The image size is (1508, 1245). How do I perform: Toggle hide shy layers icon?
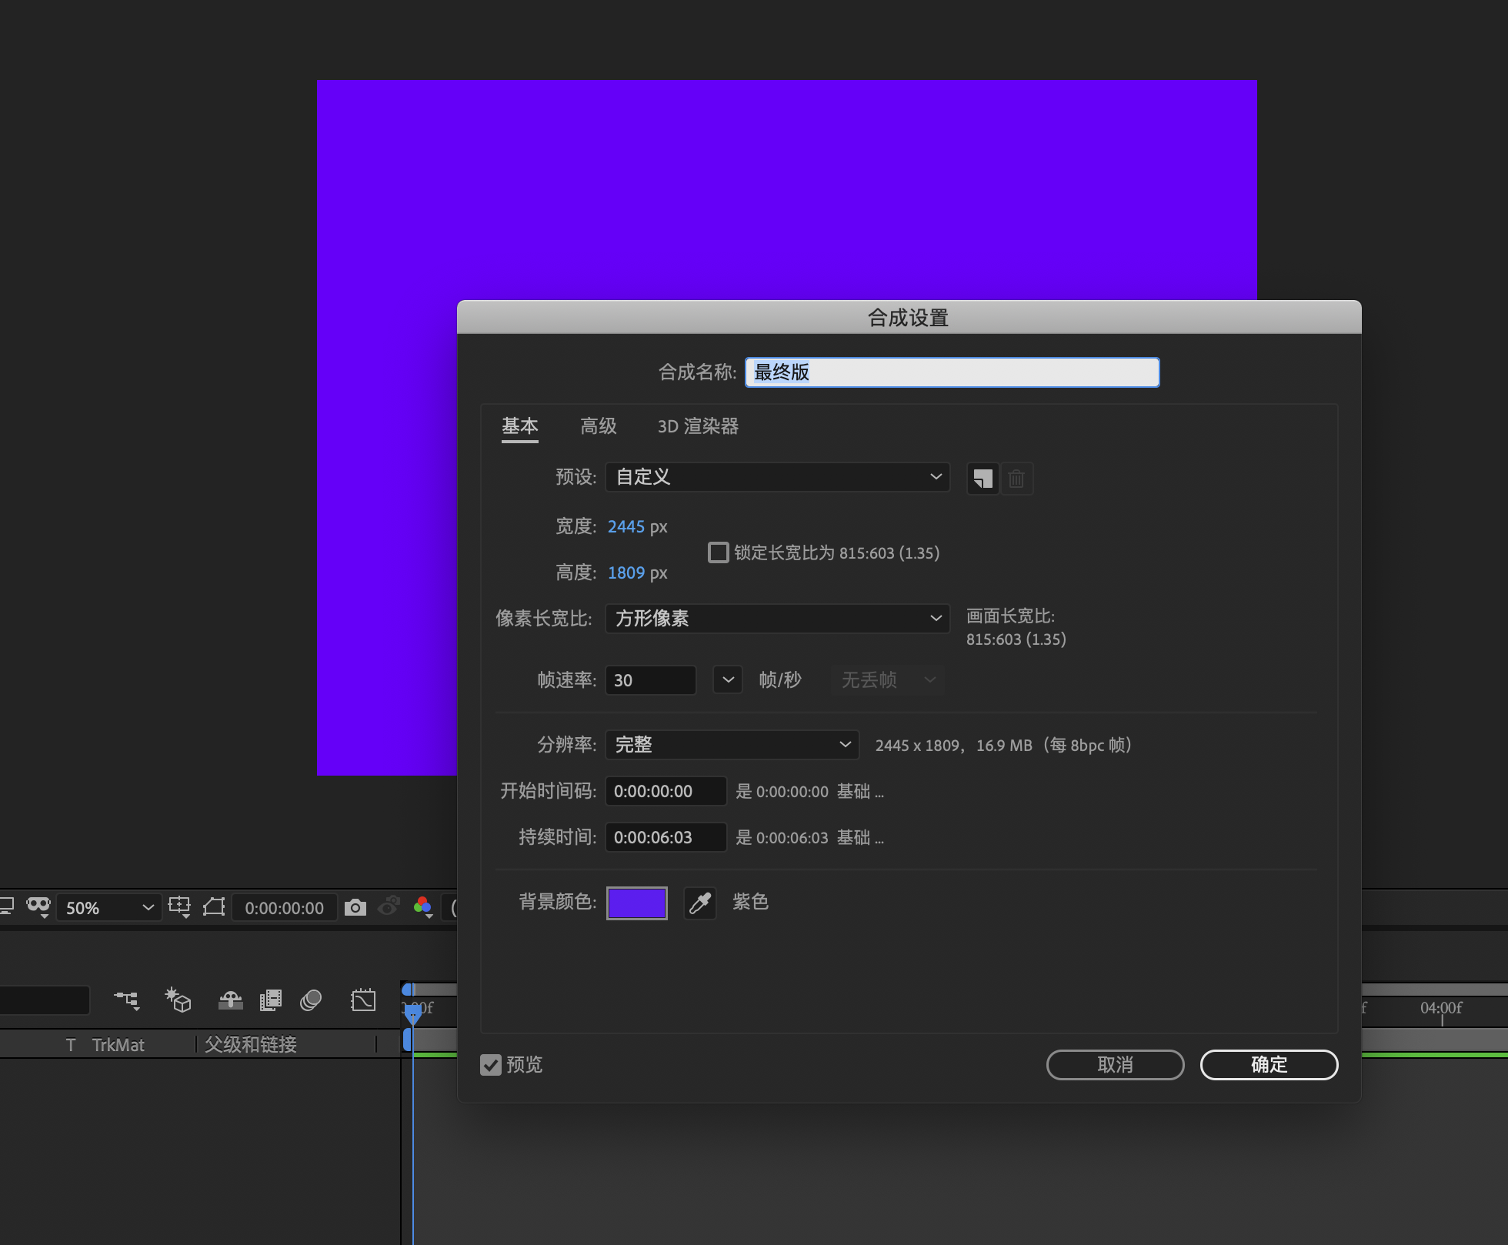point(231,1000)
